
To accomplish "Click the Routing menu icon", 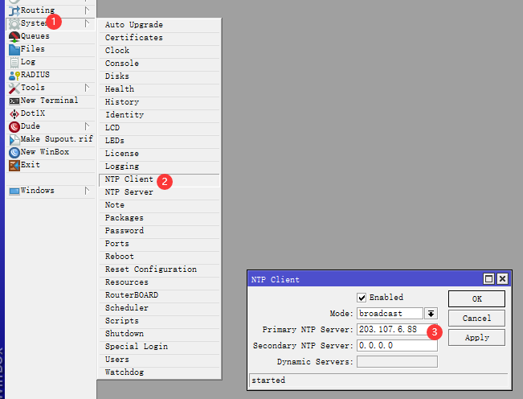I will (14, 10).
